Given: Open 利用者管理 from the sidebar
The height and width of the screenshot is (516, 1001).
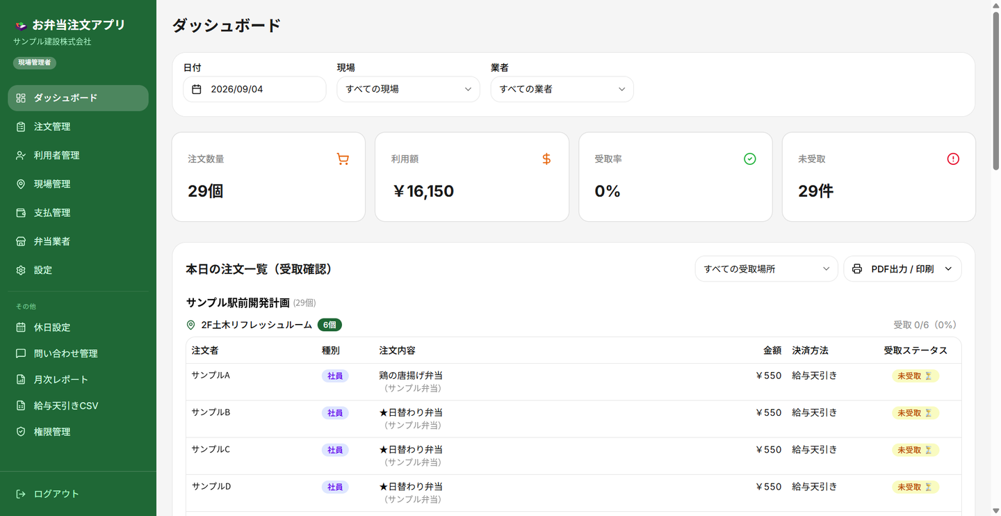Looking at the screenshot, I should [78, 155].
